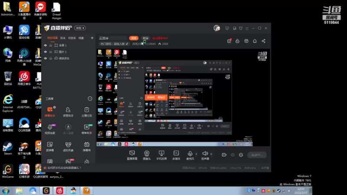Viewport: 347px width, 195px height.
Task: Click the red link text beside 取消
Action: coord(160,38)
